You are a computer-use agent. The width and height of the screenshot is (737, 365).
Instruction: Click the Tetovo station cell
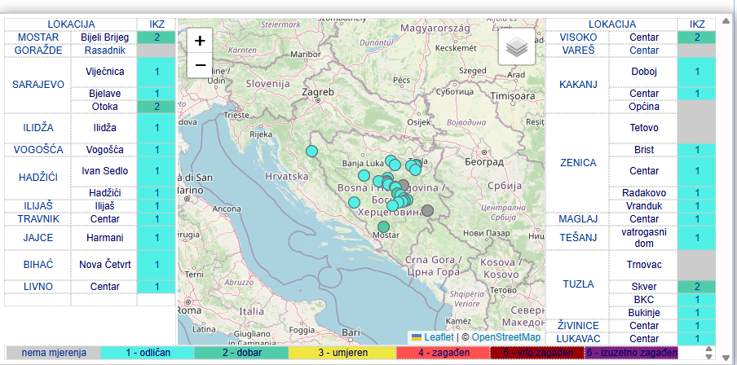coord(643,128)
